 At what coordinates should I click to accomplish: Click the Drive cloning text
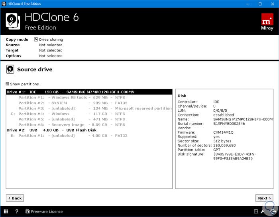(x=51, y=39)
